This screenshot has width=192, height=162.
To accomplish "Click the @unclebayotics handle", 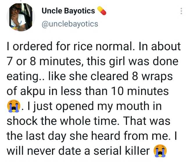I will click(x=70, y=24).
